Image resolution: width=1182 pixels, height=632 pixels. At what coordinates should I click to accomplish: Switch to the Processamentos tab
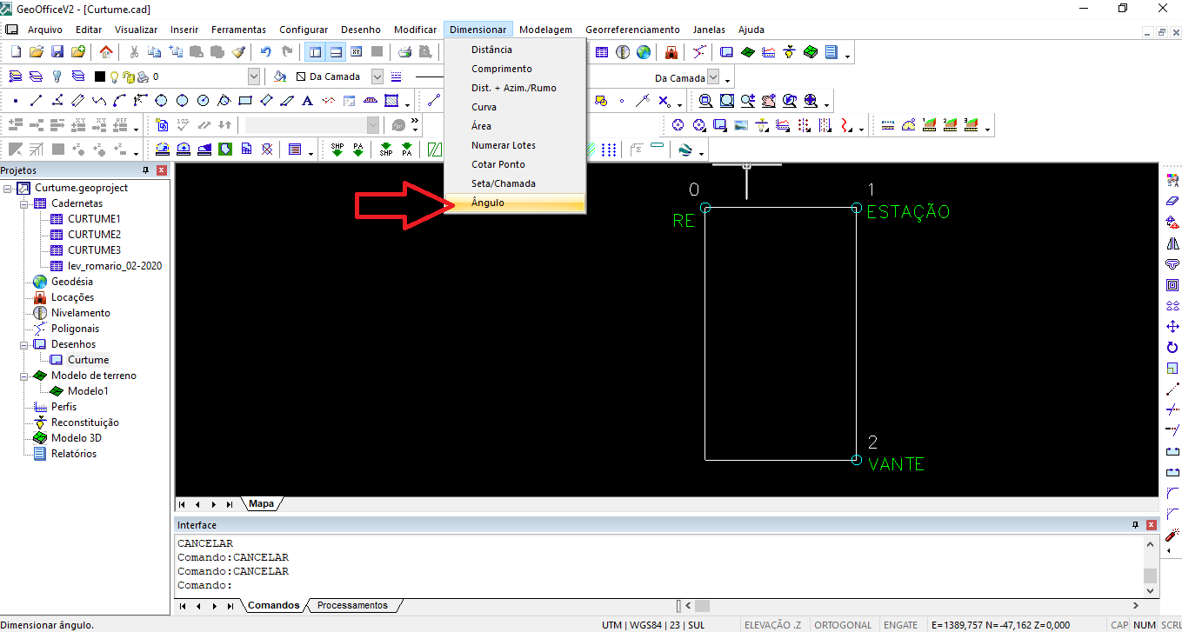[x=352, y=605]
